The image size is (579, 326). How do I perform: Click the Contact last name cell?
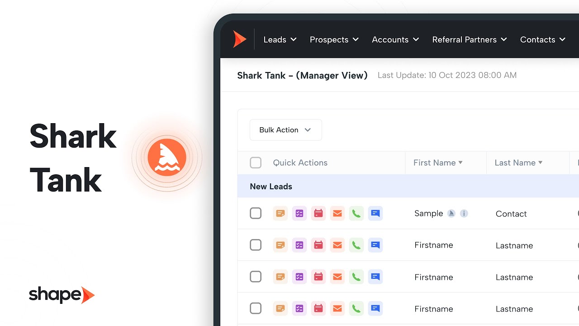(511, 214)
